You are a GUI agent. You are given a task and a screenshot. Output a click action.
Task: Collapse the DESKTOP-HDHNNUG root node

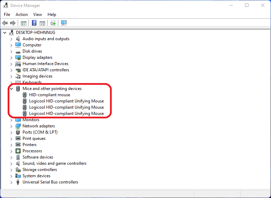(5, 33)
